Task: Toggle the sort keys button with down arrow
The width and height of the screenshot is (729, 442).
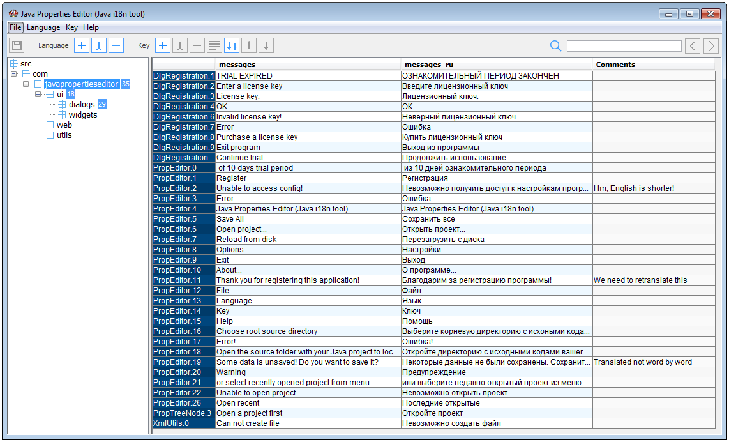Action: click(x=232, y=45)
